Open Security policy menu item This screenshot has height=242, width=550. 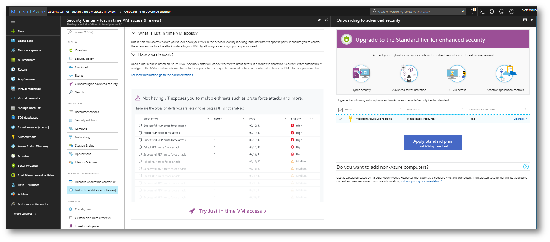[x=93, y=59]
